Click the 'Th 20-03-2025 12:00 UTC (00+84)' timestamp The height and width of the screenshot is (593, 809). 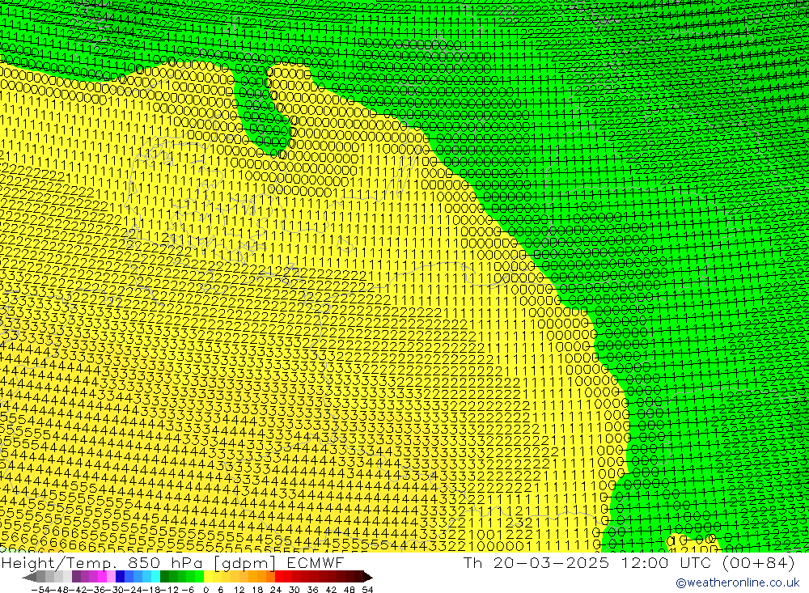tap(629, 562)
